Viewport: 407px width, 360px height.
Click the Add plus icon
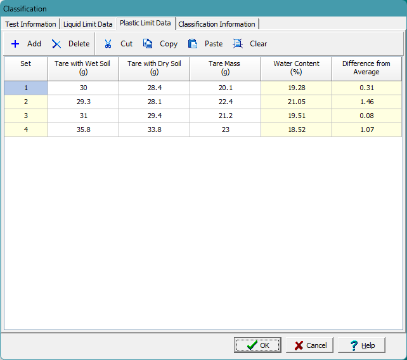click(x=15, y=44)
